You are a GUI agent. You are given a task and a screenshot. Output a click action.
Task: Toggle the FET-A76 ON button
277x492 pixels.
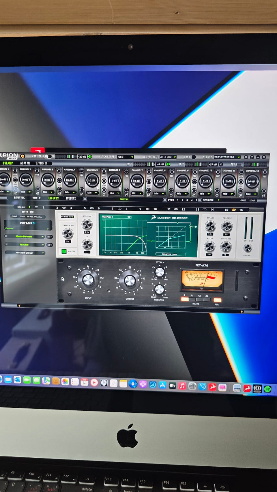pyautogui.click(x=217, y=300)
